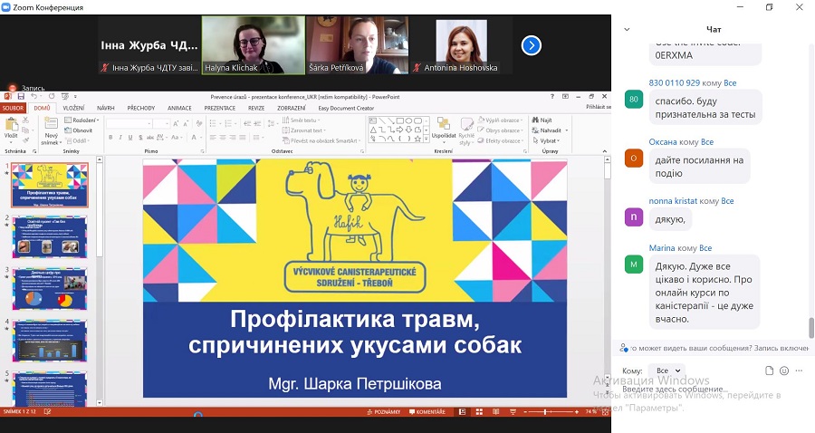
Task: Open the Směr textu dropdown
Action: (301, 120)
